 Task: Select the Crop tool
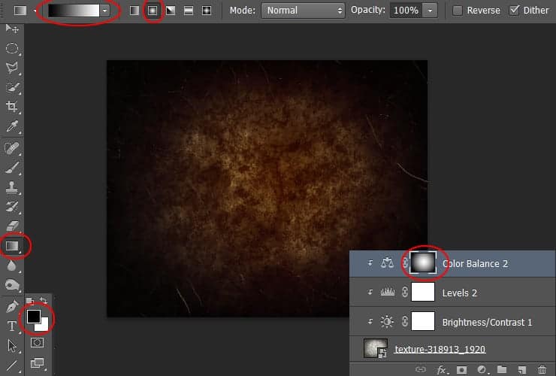pos(13,108)
